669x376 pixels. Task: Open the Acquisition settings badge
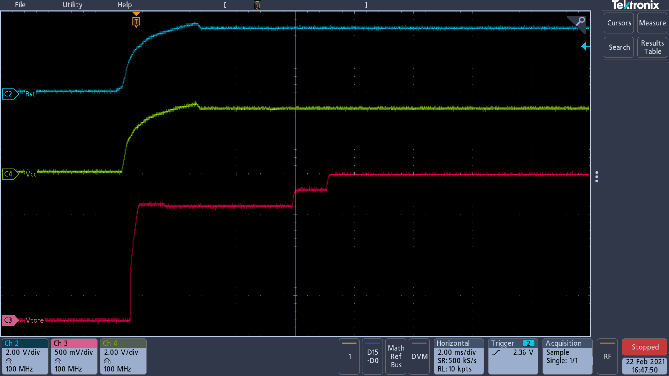click(x=568, y=357)
